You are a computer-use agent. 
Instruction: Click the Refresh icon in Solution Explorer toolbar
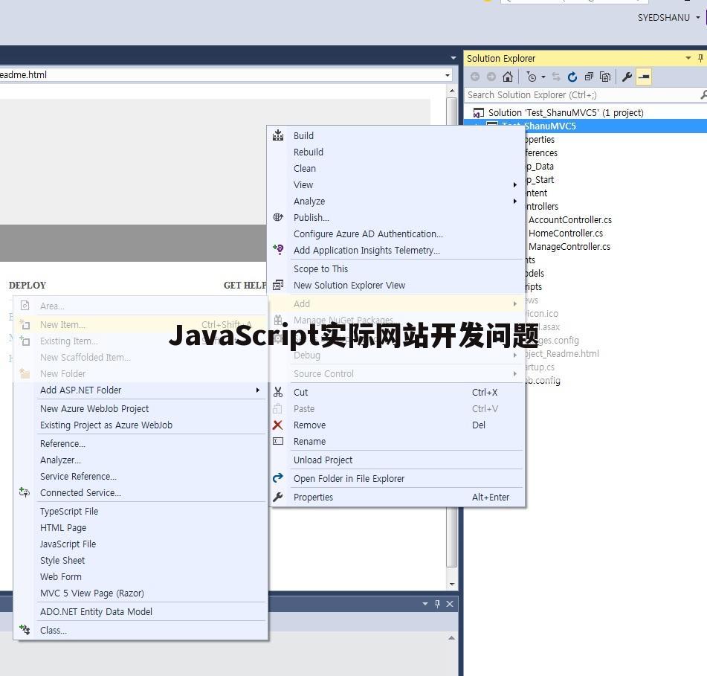tap(572, 76)
